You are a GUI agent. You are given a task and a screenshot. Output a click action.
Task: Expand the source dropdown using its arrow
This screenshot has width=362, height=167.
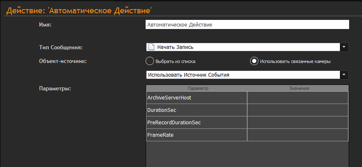pos(344,75)
